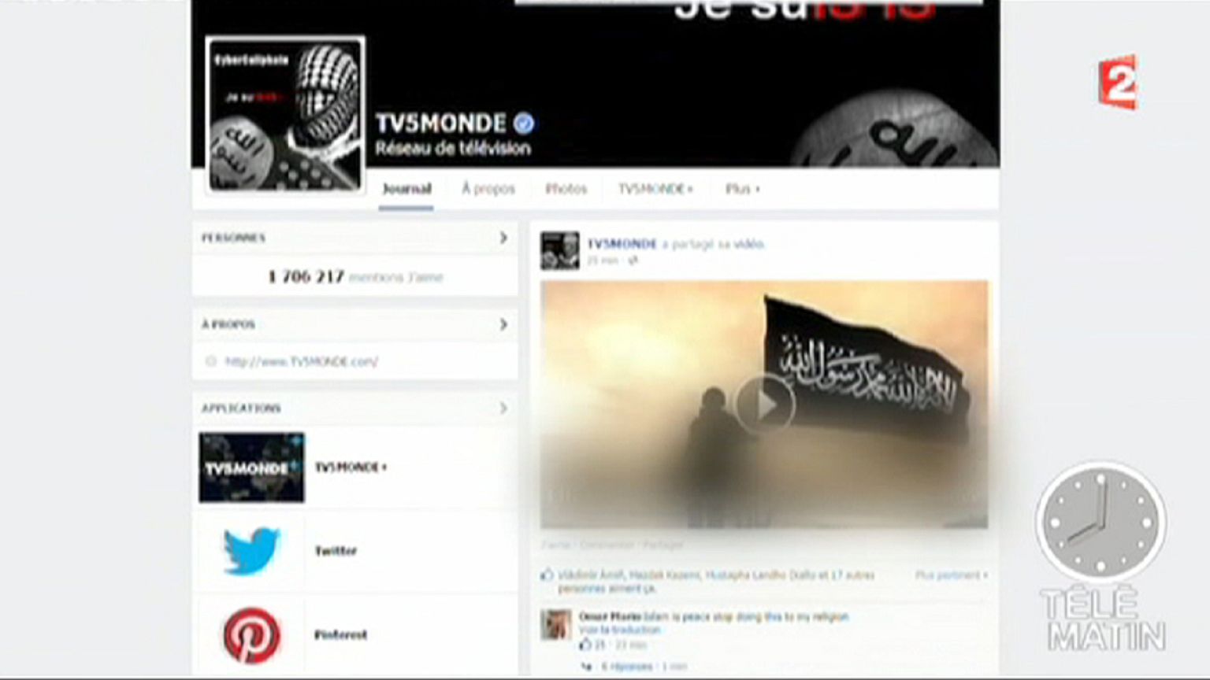Screen dimensions: 1210x680
Task: Click the PERSONNES section header
Action: coord(233,238)
